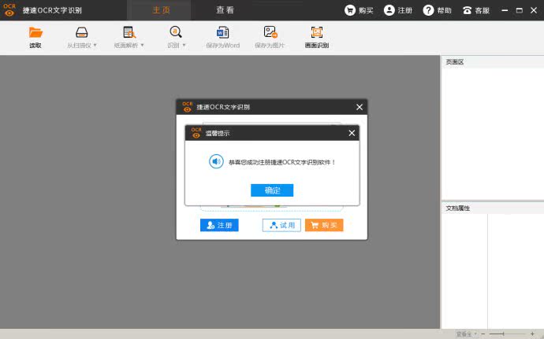Click the 保存为Word document icon

[222, 32]
